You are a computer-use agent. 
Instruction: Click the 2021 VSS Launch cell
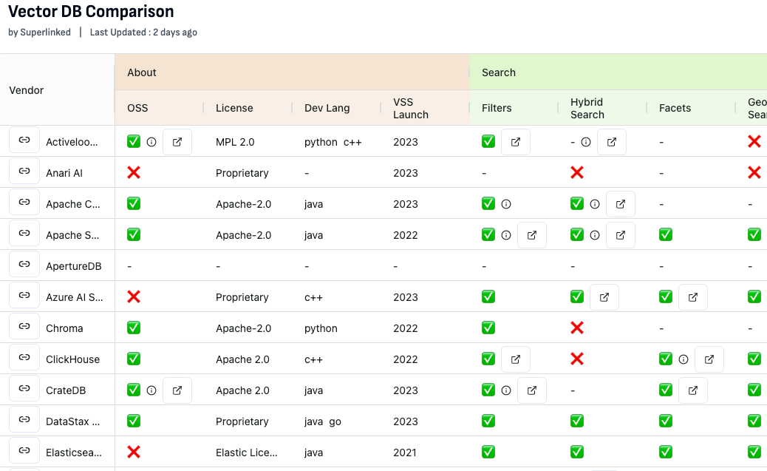coord(405,453)
